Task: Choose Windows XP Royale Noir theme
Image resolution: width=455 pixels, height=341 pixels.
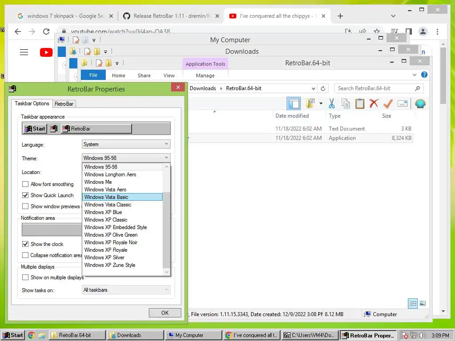Action: [x=122, y=242]
